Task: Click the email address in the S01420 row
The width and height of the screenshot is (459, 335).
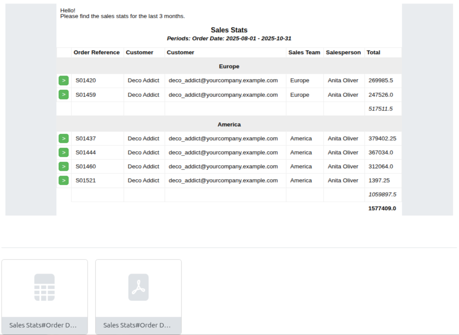Action: pos(223,80)
